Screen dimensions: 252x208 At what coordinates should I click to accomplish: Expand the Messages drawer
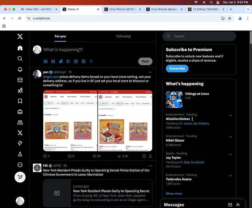(238, 205)
